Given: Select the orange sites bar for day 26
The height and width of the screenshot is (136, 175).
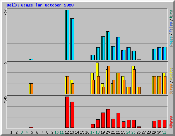Looking at the screenshot, I should click(139, 90).
